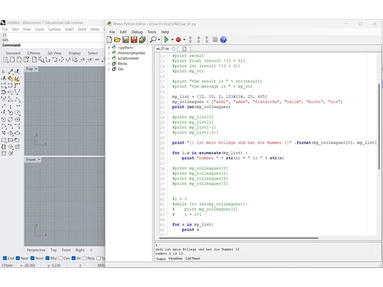Toggle breakpoint with the red circle icon
Viewport: 383px width, 287px height.
pos(178,39)
